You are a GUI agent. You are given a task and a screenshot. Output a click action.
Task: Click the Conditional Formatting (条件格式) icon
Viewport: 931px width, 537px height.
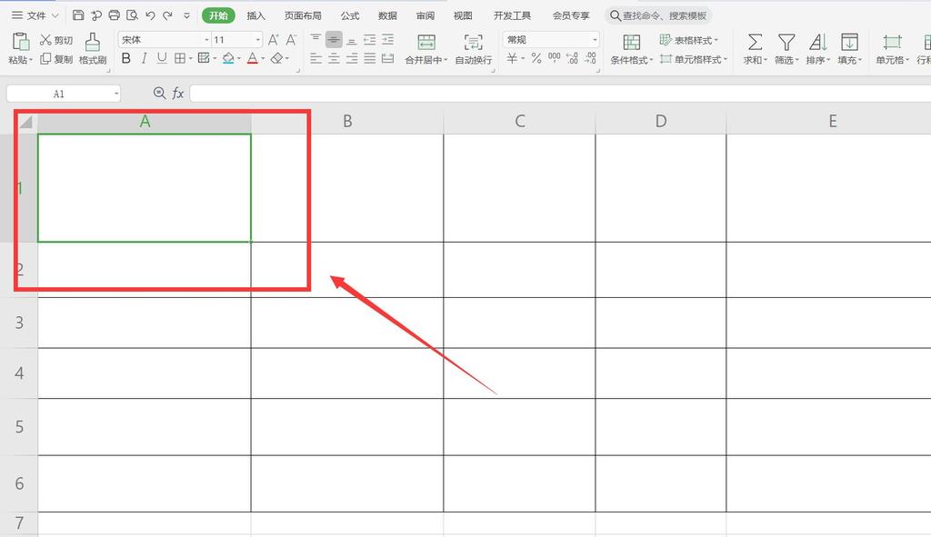pyautogui.click(x=632, y=42)
